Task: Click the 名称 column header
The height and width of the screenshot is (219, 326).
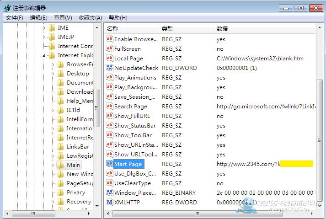Action: [132, 28]
